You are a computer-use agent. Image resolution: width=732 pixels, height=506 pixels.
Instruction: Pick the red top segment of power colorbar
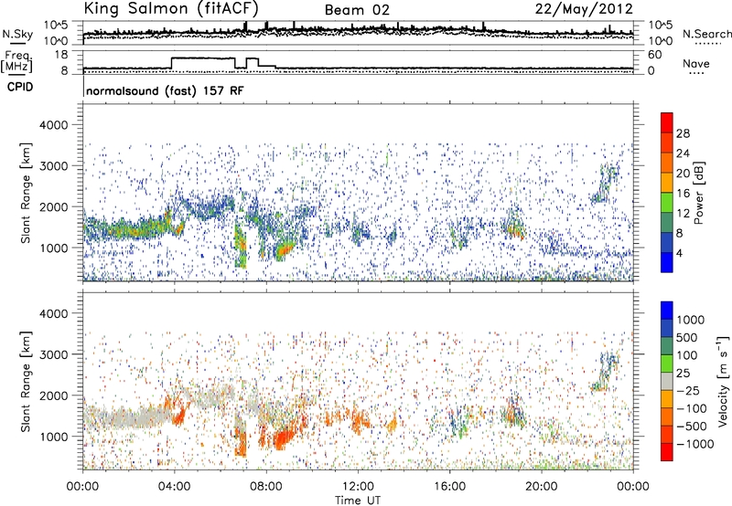667,121
